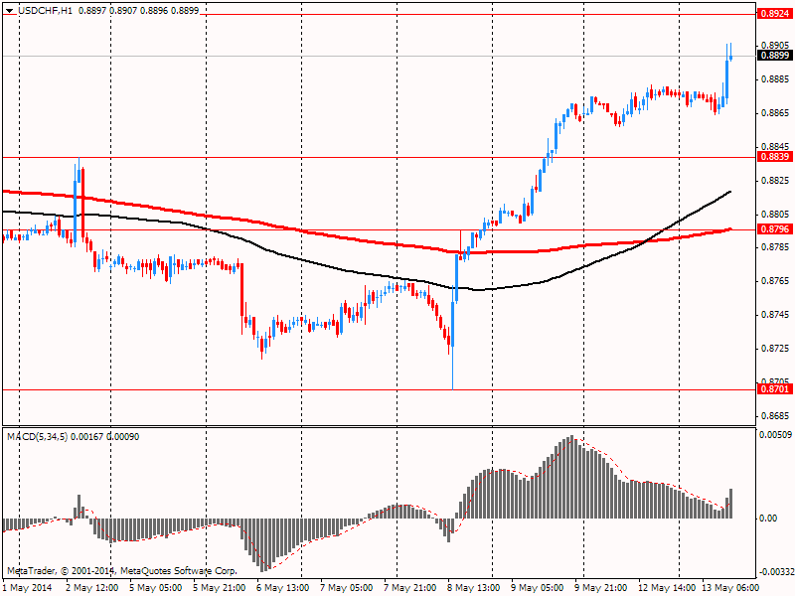This screenshot has width=795, height=596.
Task: Select the USDCHF,H1 chart title text
Action: 45,10
